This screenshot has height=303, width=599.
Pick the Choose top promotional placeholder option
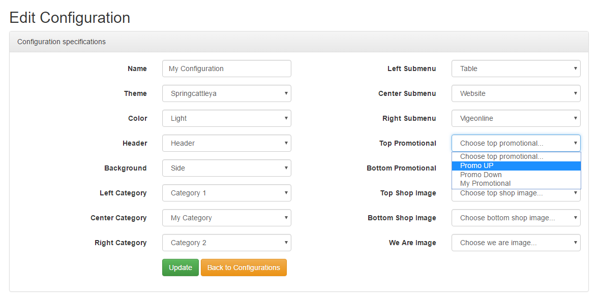pos(516,157)
